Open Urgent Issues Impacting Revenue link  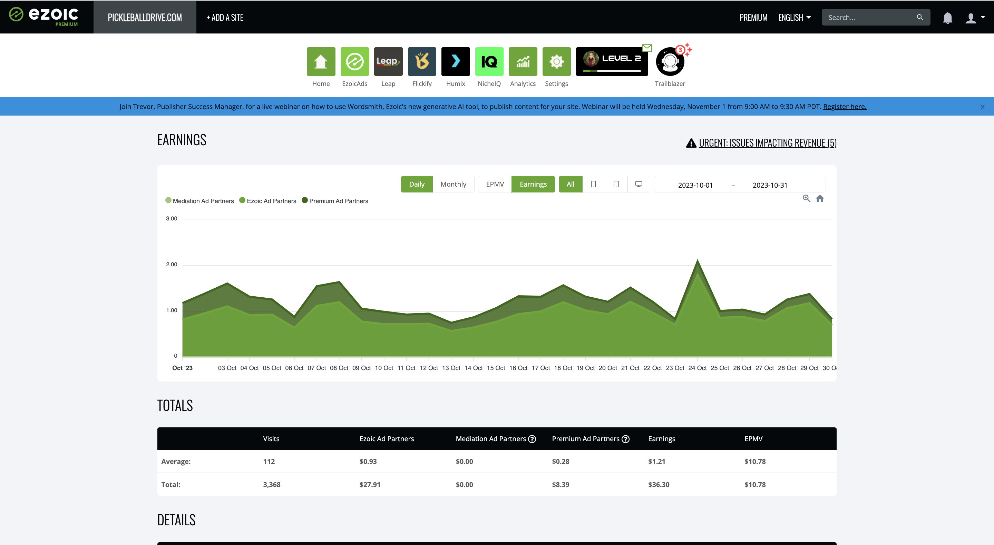pos(768,143)
